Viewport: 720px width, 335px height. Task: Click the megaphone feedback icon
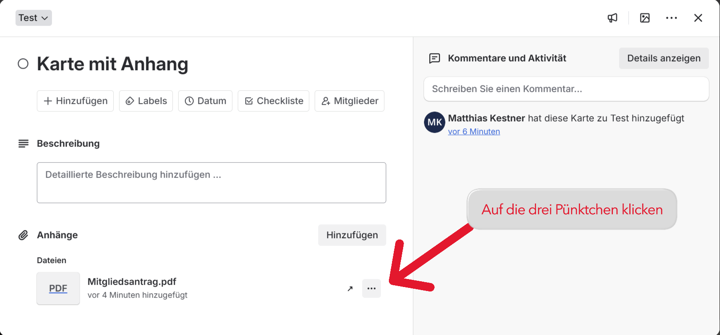612,18
